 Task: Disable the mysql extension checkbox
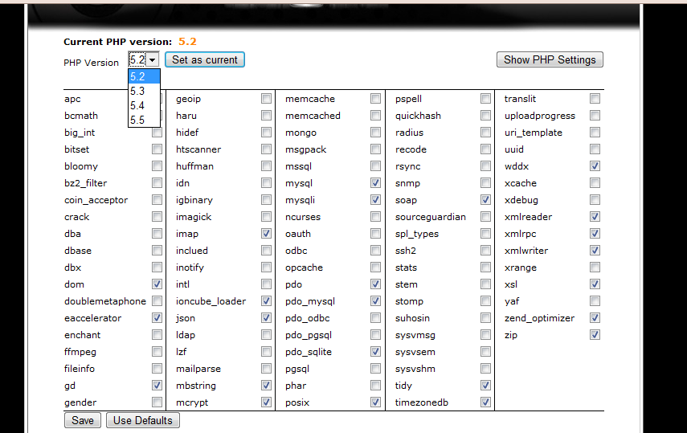click(x=375, y=183)
